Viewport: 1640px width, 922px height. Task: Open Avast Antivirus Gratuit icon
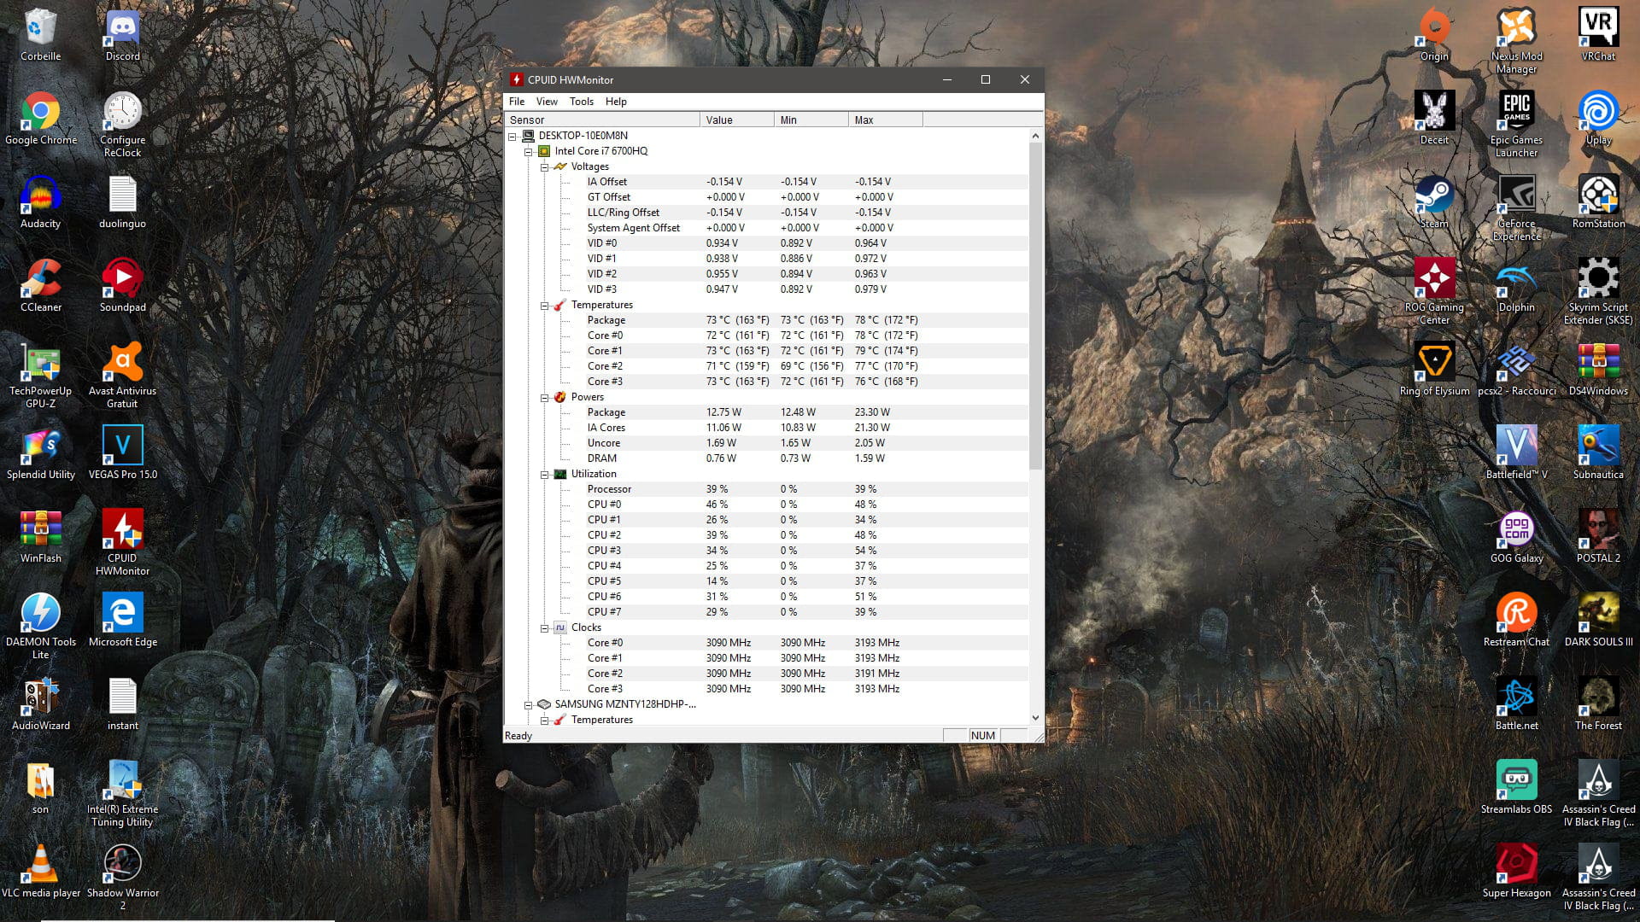point(122,376)
